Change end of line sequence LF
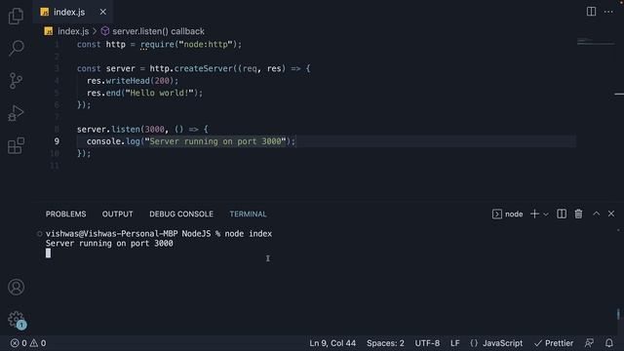 pyautogui.click(x=455, y=343)
